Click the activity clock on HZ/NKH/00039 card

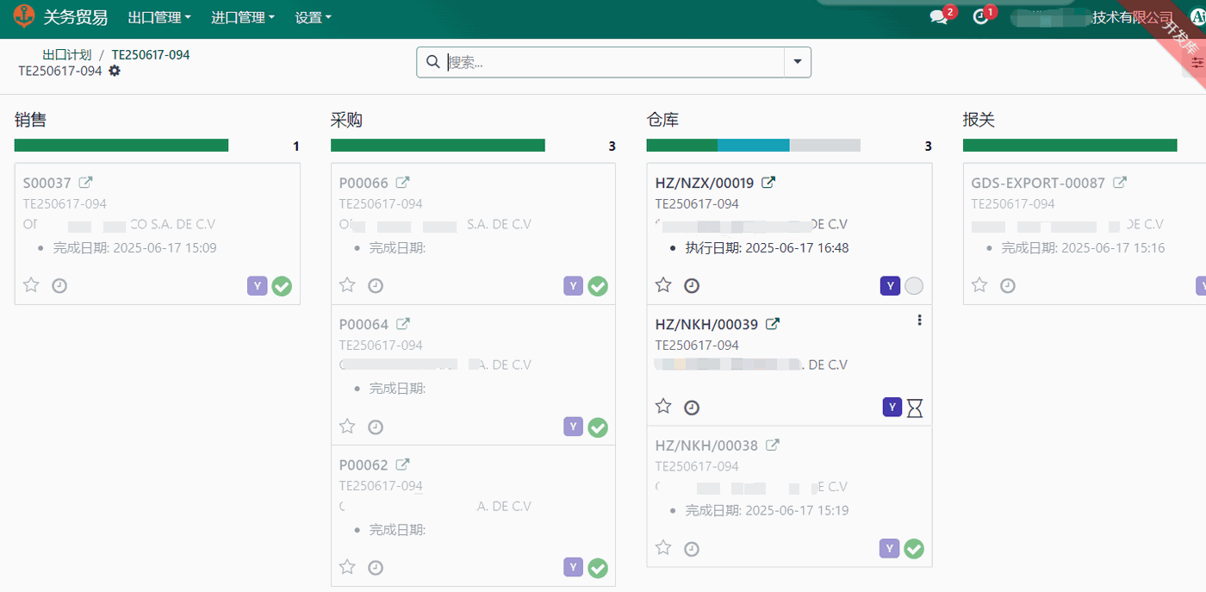(692, 407)
